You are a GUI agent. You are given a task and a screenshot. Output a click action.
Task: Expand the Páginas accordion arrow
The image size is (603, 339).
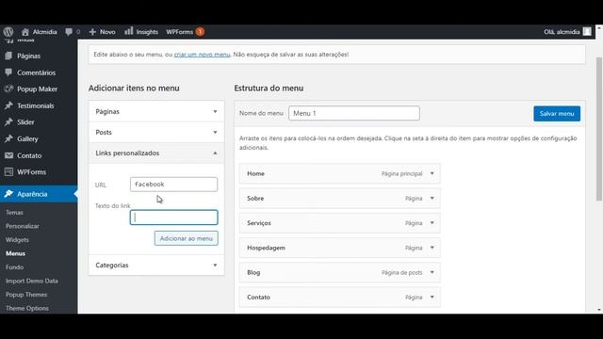[215, 111]
